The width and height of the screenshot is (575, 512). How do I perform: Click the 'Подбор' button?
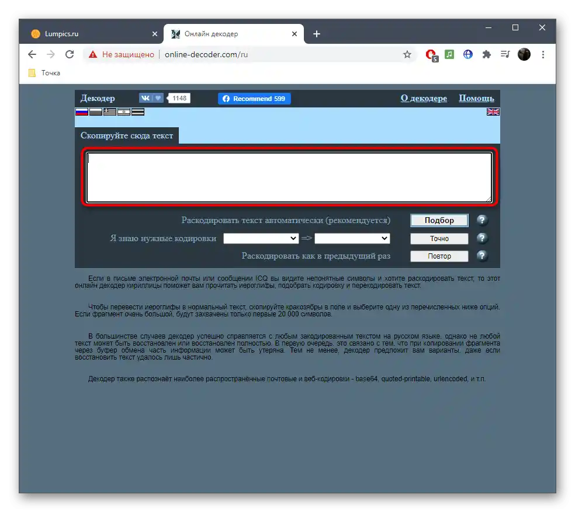click(x=439, y=220)
